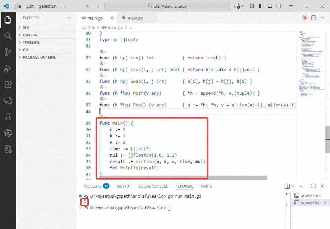This screenshot has width=330, height=229.
Task: Select the powershell lc terminal entry
Action: pos(310,203)
